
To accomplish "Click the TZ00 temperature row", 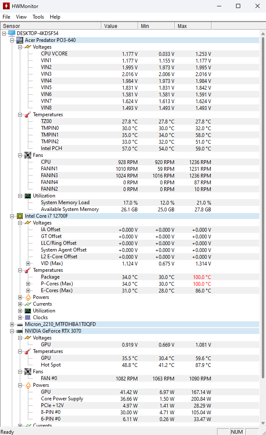I will click(x=149, y=121).
